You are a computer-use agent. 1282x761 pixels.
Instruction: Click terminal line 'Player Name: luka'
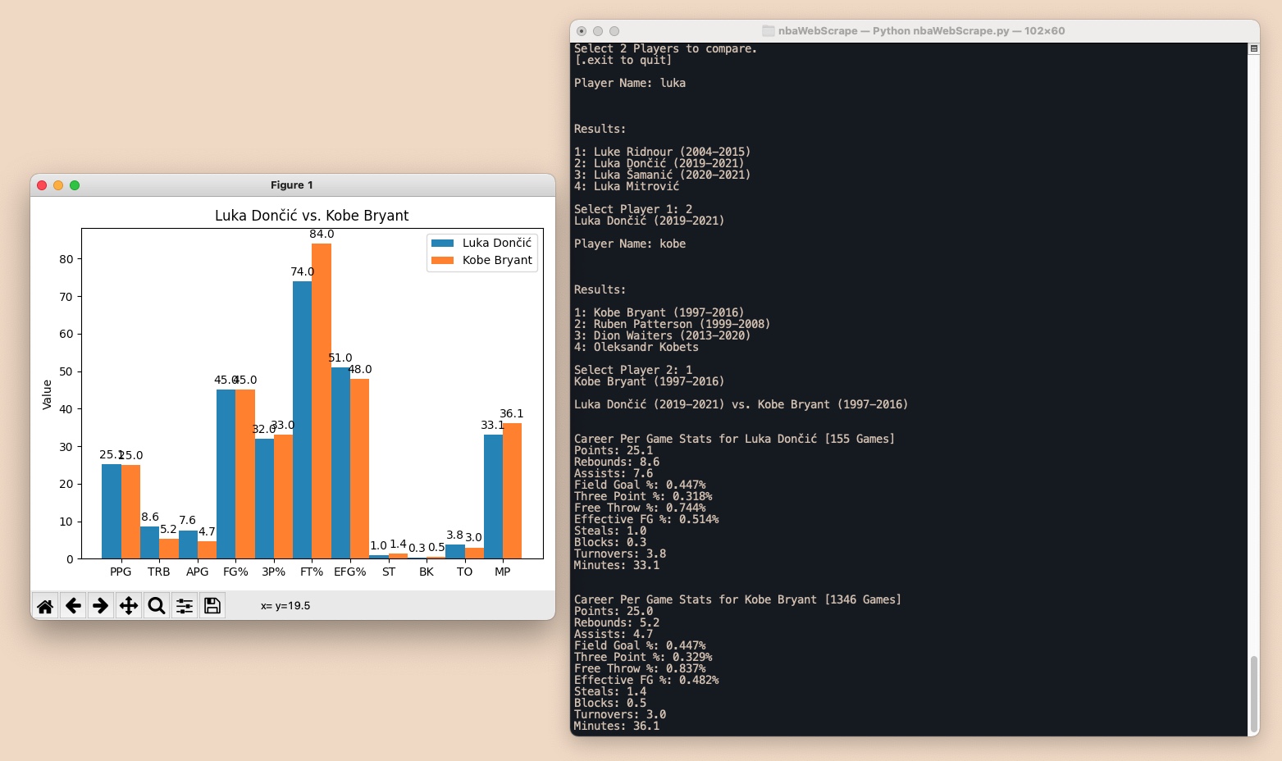[x=630, y=83]
